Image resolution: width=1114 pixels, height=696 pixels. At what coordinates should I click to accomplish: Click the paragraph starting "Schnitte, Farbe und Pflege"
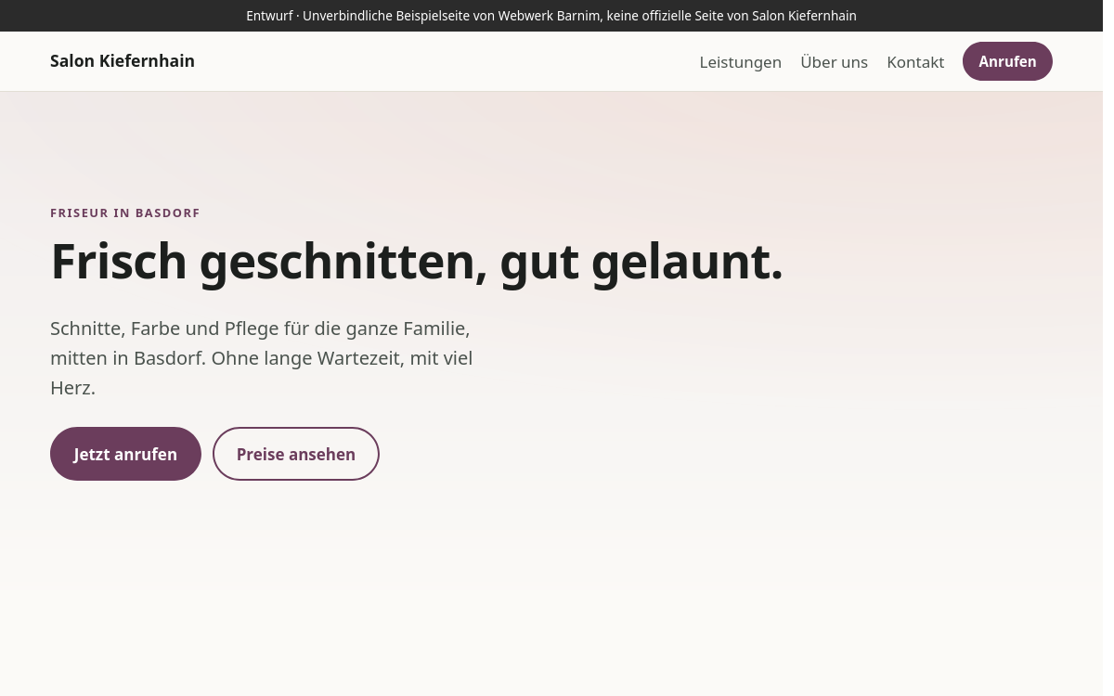(262, 358)
